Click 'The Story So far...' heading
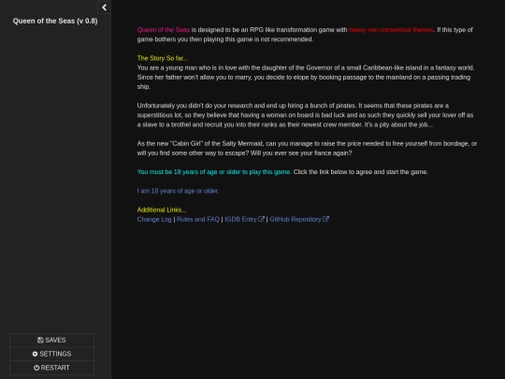Screen dimensions: 505x379 [x=163, y=58]
